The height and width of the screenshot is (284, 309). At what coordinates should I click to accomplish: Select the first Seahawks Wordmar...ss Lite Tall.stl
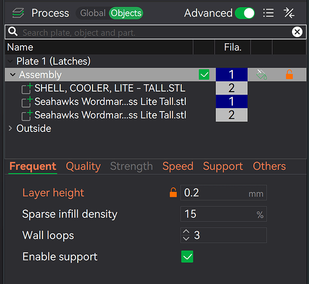point(110,101)
